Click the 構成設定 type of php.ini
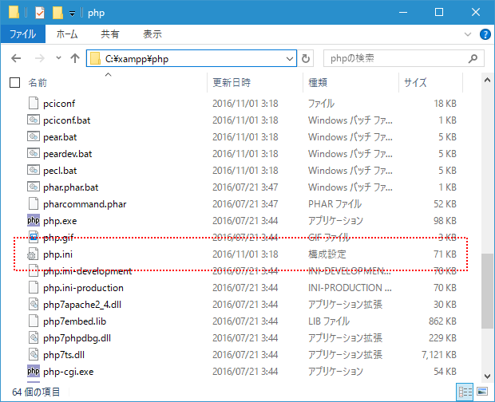495x402 pixels. point(327,254)
